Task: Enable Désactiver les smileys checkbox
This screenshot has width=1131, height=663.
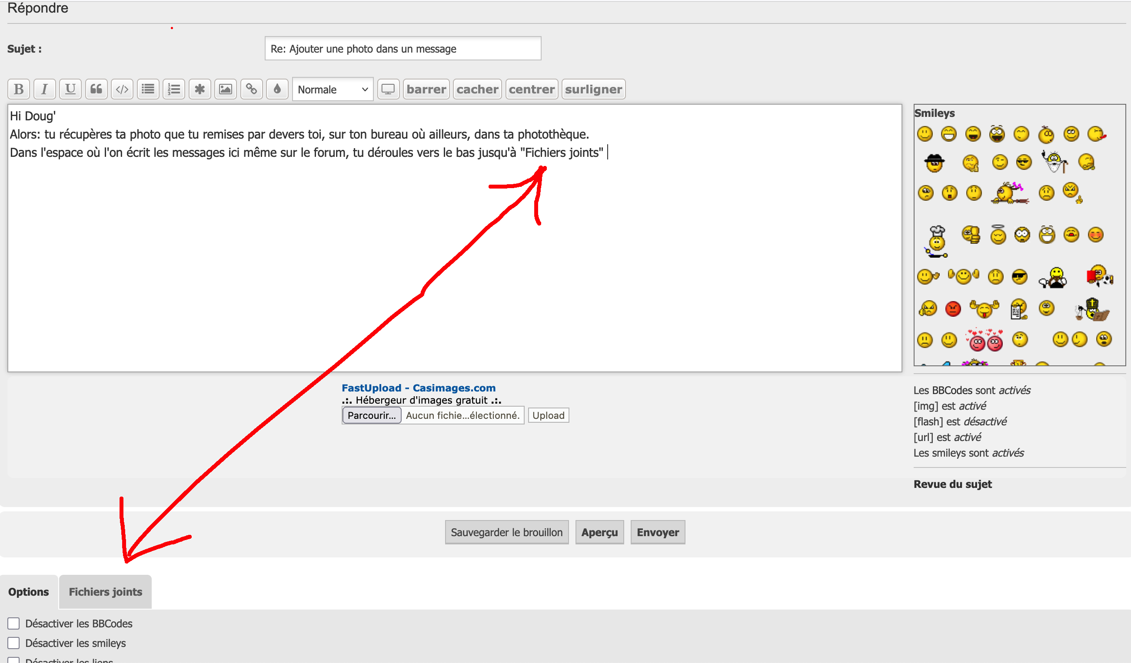Action: pyautogui.click(x=14, y=643)
